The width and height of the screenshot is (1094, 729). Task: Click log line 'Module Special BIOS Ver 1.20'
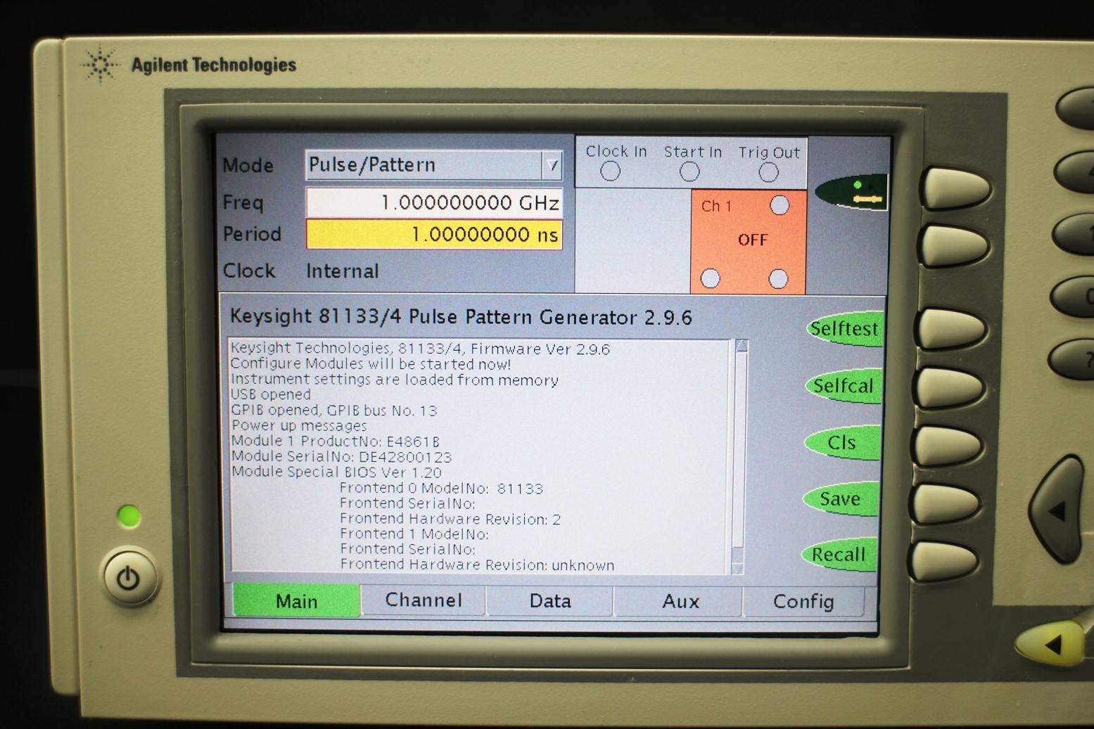click(x=336, y=472)
